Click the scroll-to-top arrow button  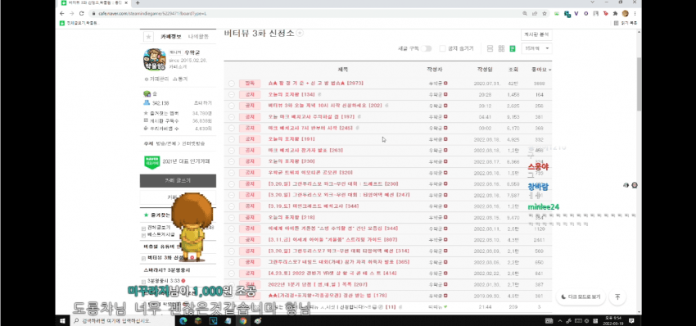pyautogui.click(x=617, y=297)
